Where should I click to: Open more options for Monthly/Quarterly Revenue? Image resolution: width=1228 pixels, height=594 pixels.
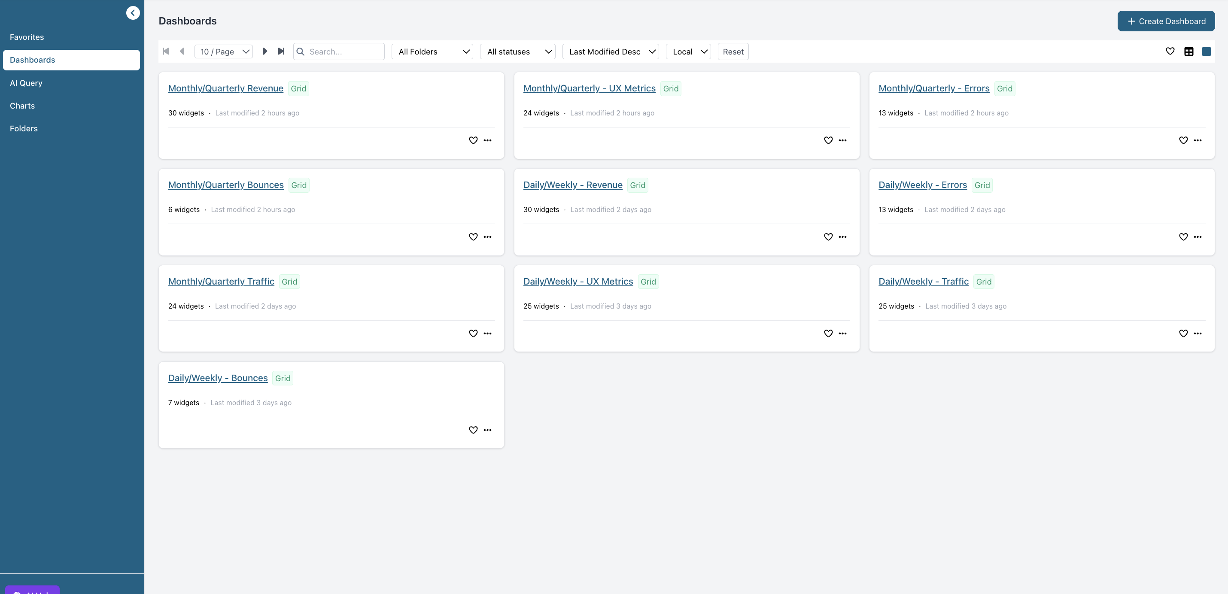point(487,140)
